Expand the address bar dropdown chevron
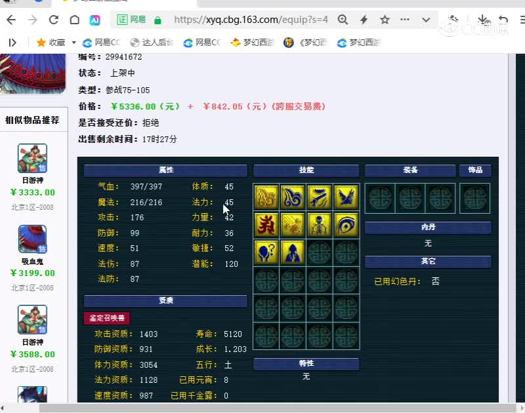Viewport: 525px width, 413px height. tap(426, 20)
